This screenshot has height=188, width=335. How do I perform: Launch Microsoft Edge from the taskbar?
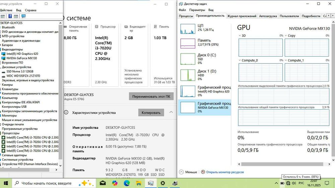point(127,183)
